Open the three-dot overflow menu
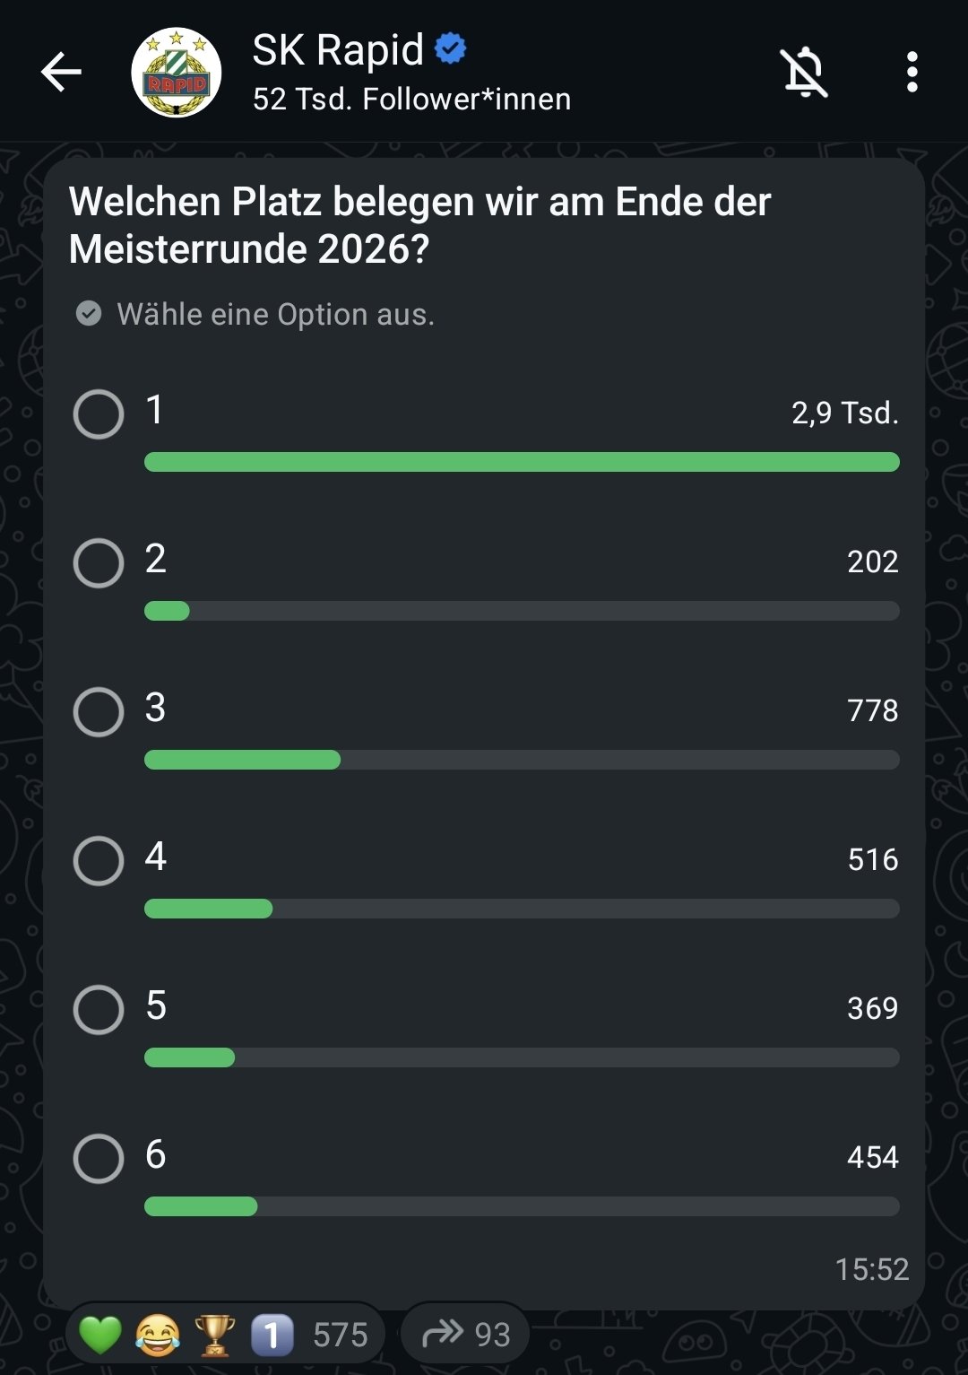The height and width of the screenshot is (1375, 968). click(x=912, y=72)
